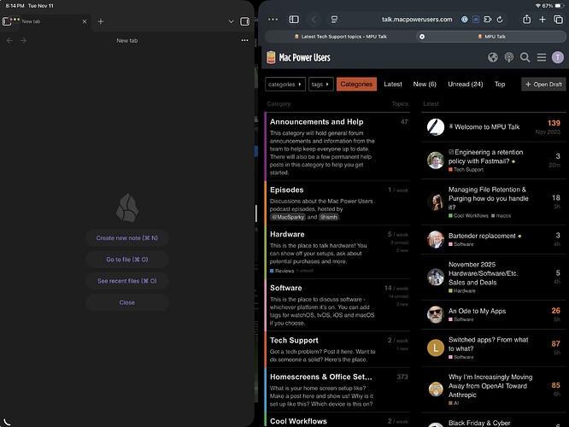This screenshot has width=569, height=427.
Task: Toggle Obsidian's left sidebar
Action: [8, 20]
